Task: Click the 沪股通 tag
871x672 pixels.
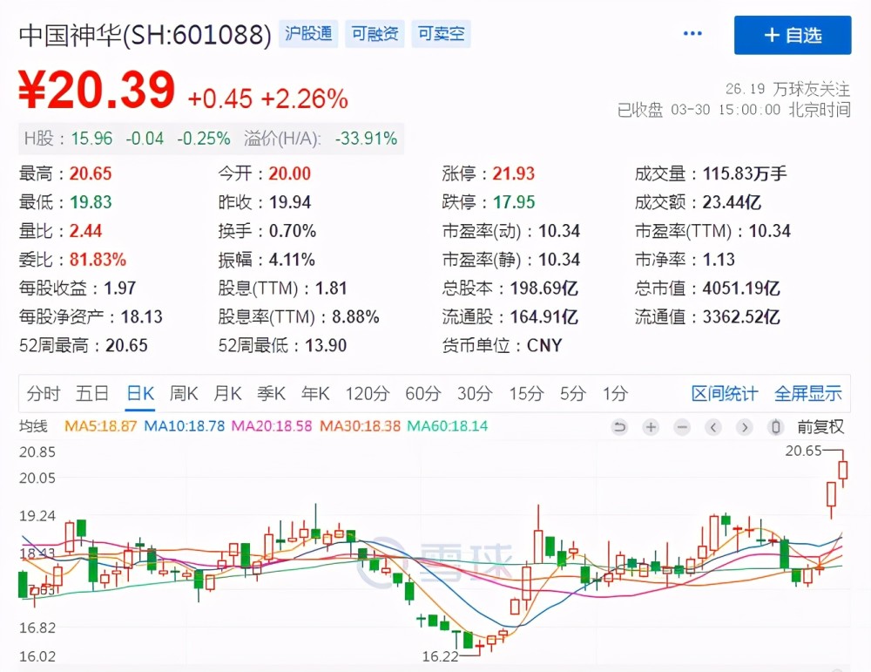Action: [x=308, y=34]
